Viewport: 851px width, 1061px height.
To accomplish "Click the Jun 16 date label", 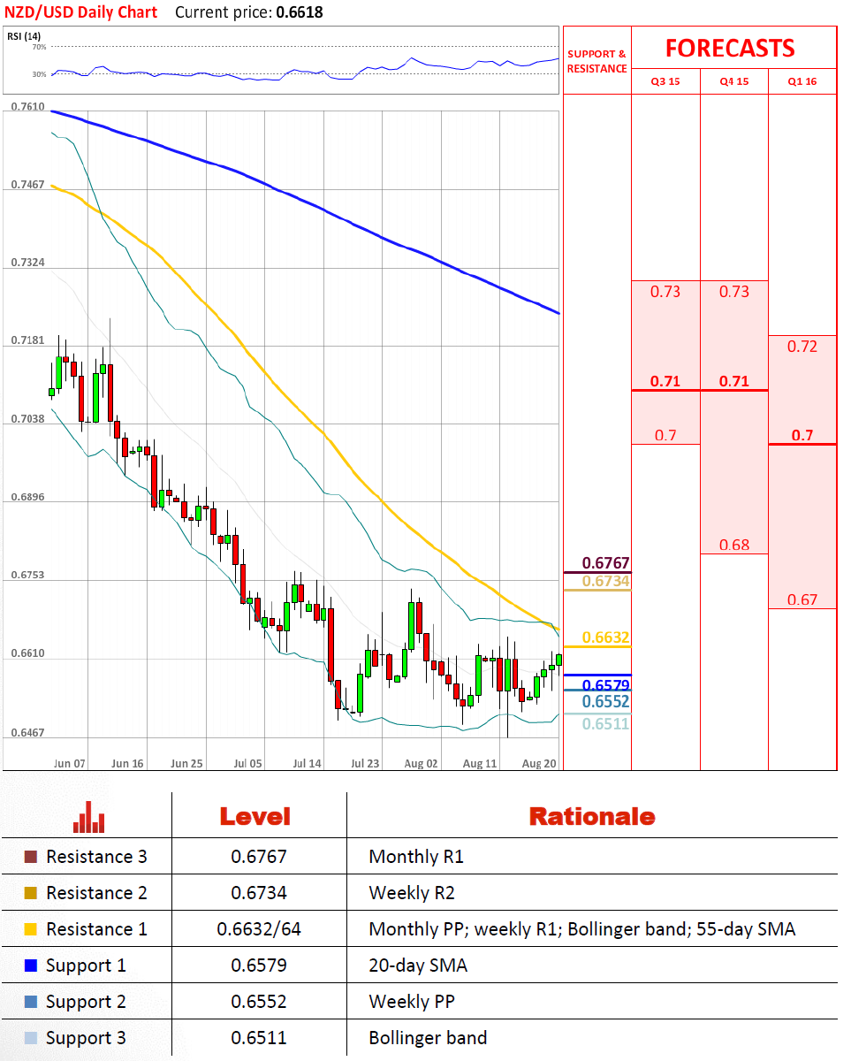I will [x=128, y=763].
